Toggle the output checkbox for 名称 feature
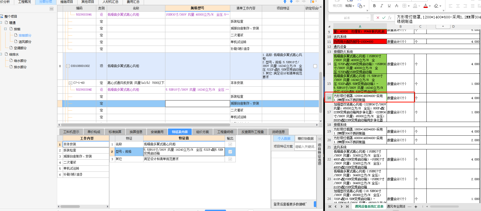This screenshot has height=211, width=481. [x=230, y=144]
